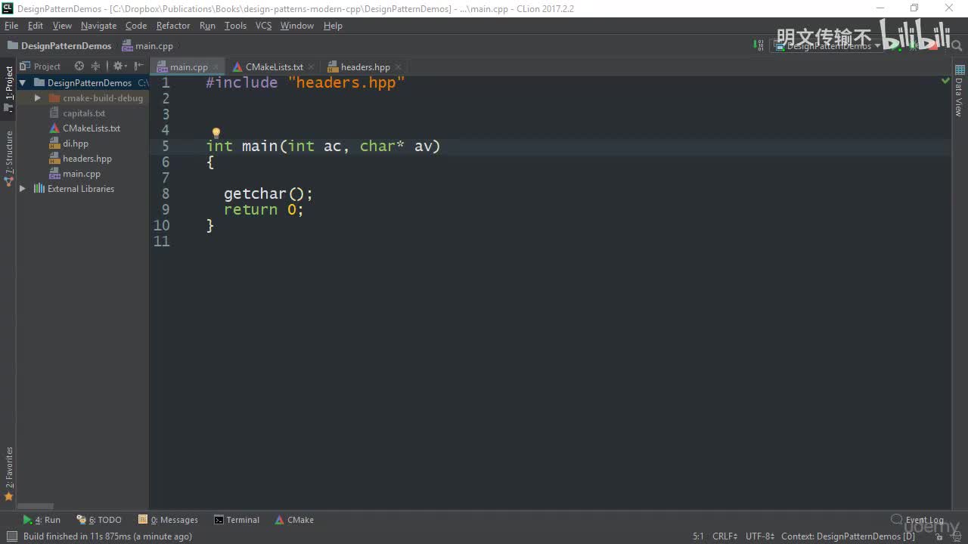Toggle tool window buttons via status bar corner icon
This screenshot has height=544, width=968.
11,536
